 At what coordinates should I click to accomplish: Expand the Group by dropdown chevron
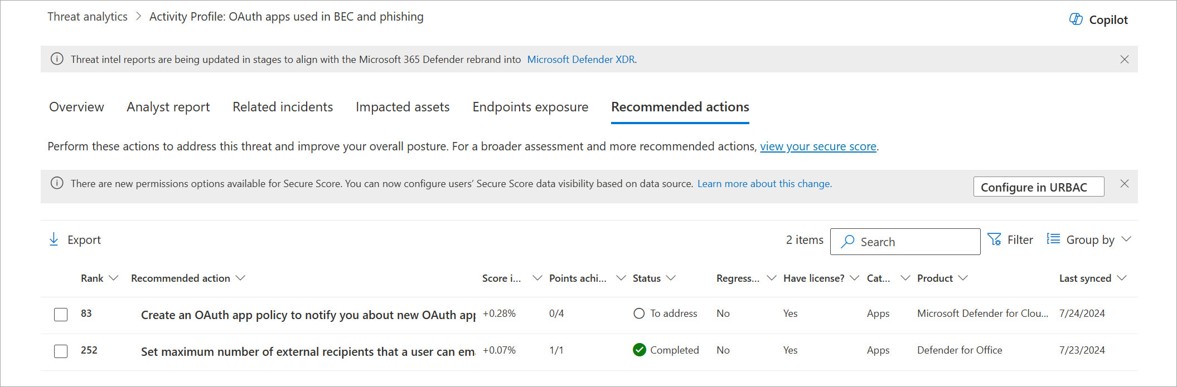1126,239
